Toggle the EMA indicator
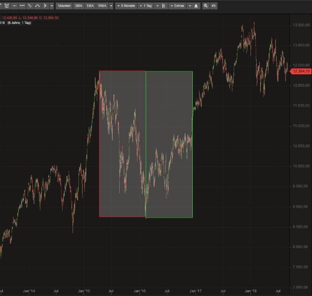 click(x=90, y=6)
